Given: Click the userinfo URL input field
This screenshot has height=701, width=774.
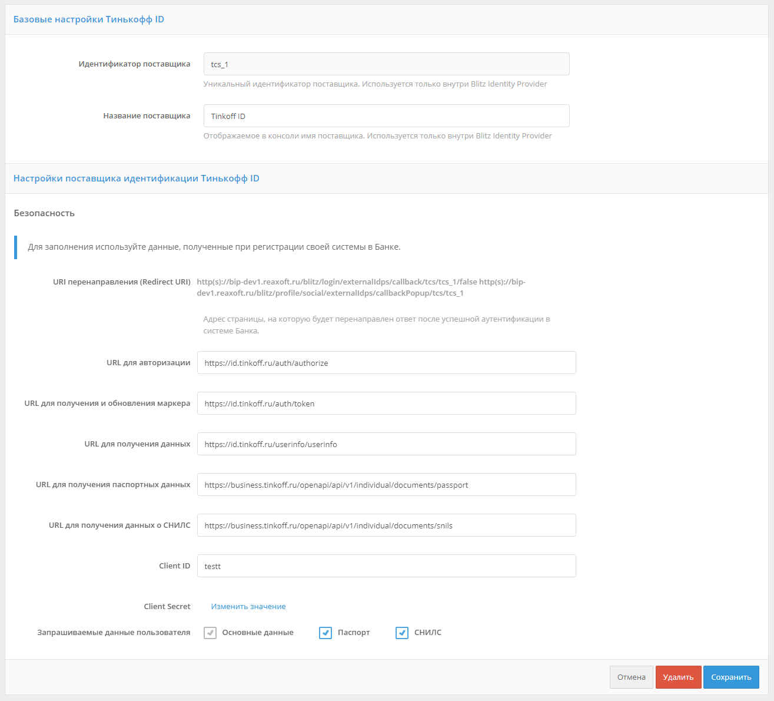Looking at the screenshot, I should click(386, 444).
